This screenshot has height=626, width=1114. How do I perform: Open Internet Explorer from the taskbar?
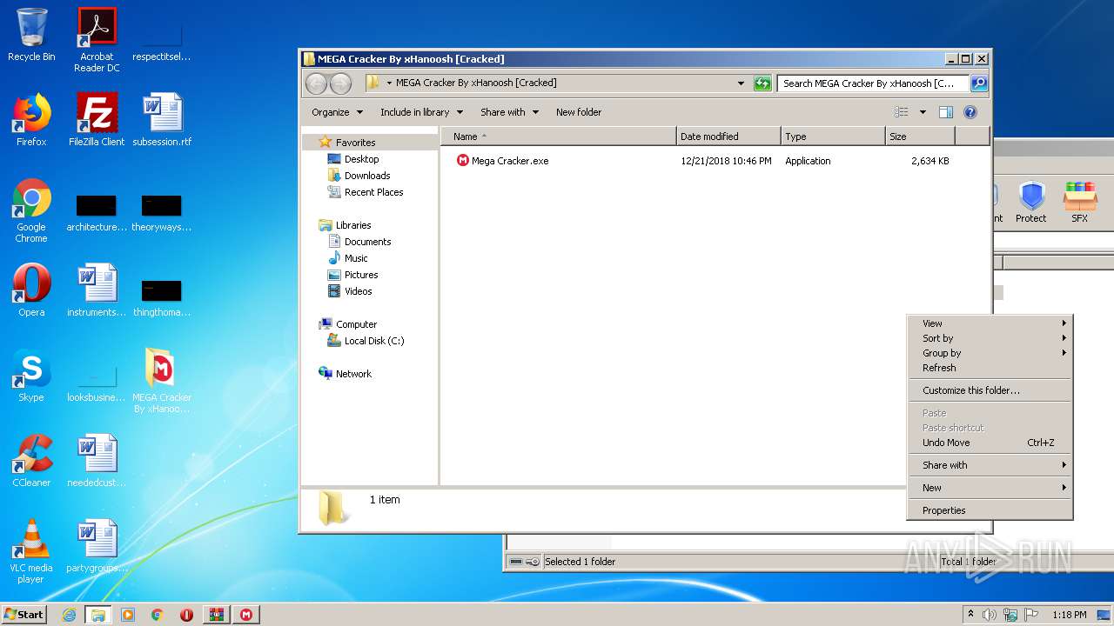point(69,615)
